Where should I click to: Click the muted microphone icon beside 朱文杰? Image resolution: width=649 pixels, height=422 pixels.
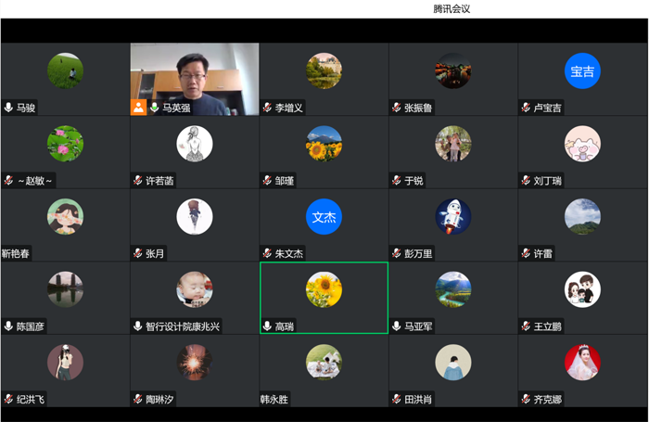(267, 253)
